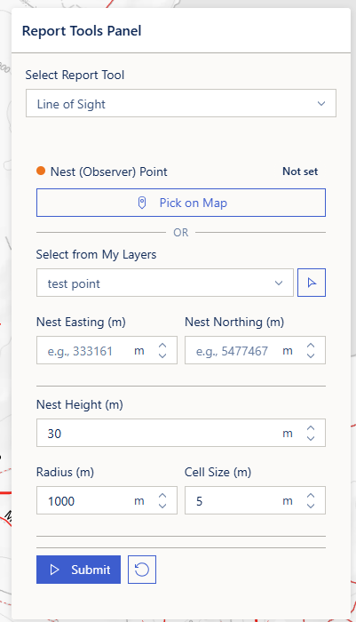Click the map pin icon in Pick on Map
Image resolution: width=356 pixels, height=622 pixels.
pyautogui.click(x=142, y=203)
